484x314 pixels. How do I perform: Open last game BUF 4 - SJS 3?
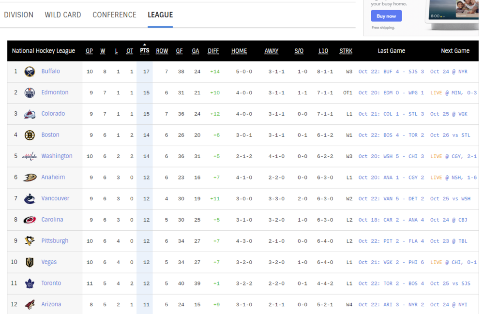[391, 72]
